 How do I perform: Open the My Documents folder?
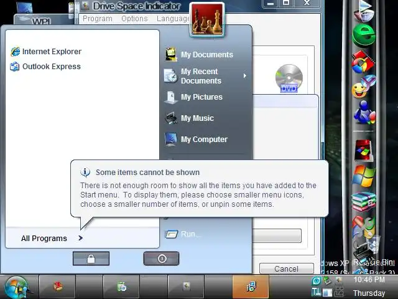[199, 54]
